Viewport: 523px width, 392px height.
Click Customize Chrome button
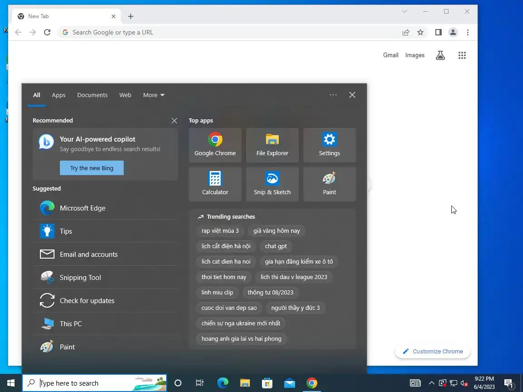pos(433,351)
